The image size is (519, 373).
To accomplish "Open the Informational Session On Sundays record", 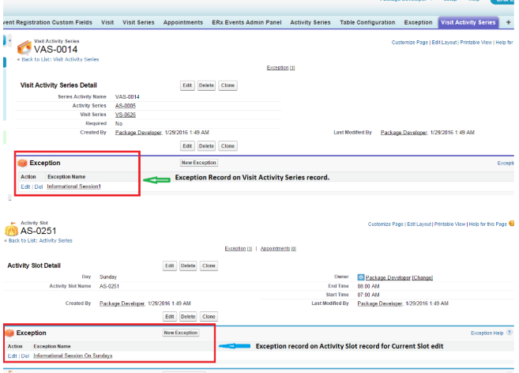I will click(x=73, y=356).
